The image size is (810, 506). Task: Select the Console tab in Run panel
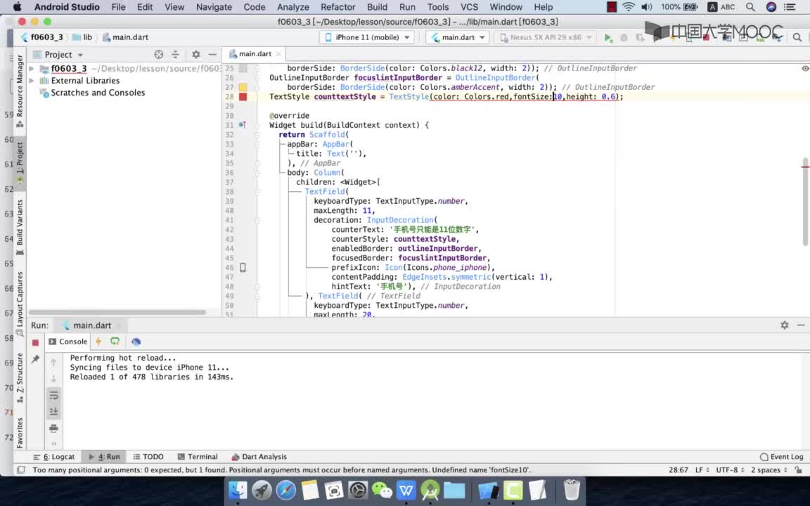pos(67,342)
